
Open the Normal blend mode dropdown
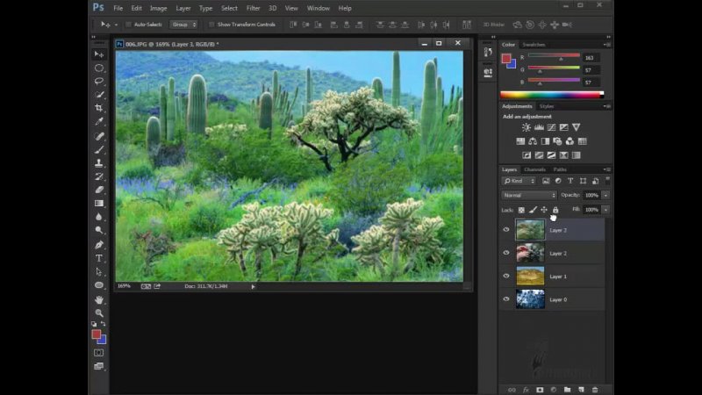click(x=528, y=195)
